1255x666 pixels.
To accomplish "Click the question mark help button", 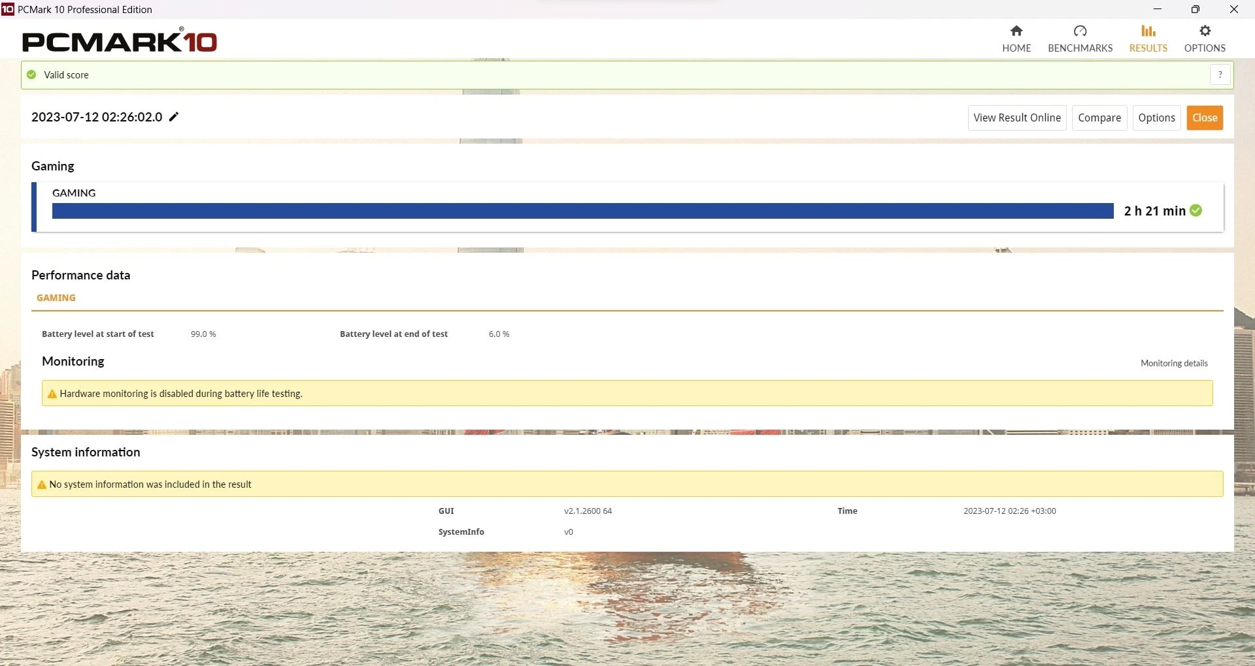I will [x=1220, y=74].
